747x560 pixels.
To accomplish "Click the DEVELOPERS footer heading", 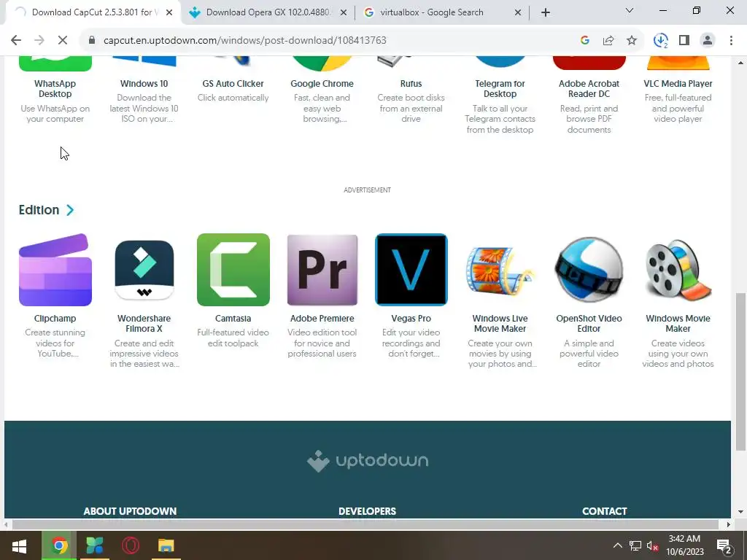I will click(368, 511).
